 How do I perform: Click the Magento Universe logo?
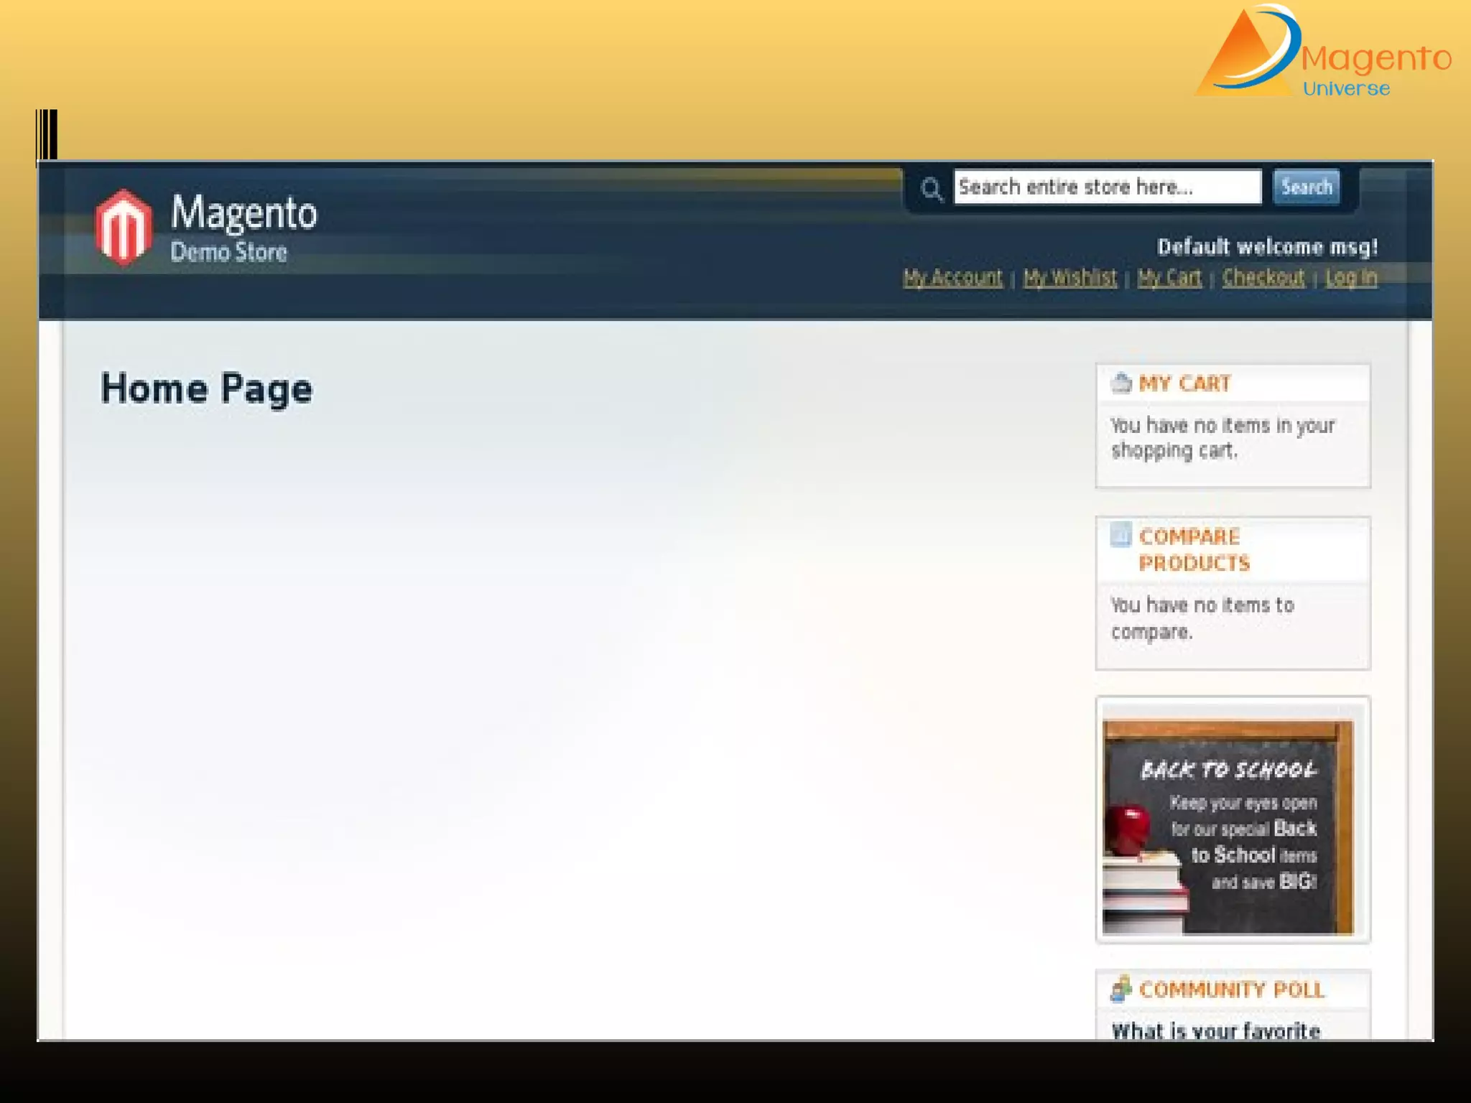coord(1322,54)
